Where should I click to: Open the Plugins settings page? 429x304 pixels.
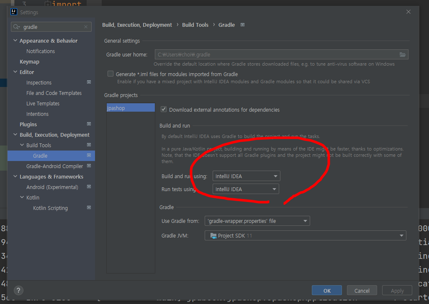point(28,124)
